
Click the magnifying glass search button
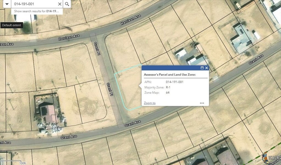click(x=67, y=4)
